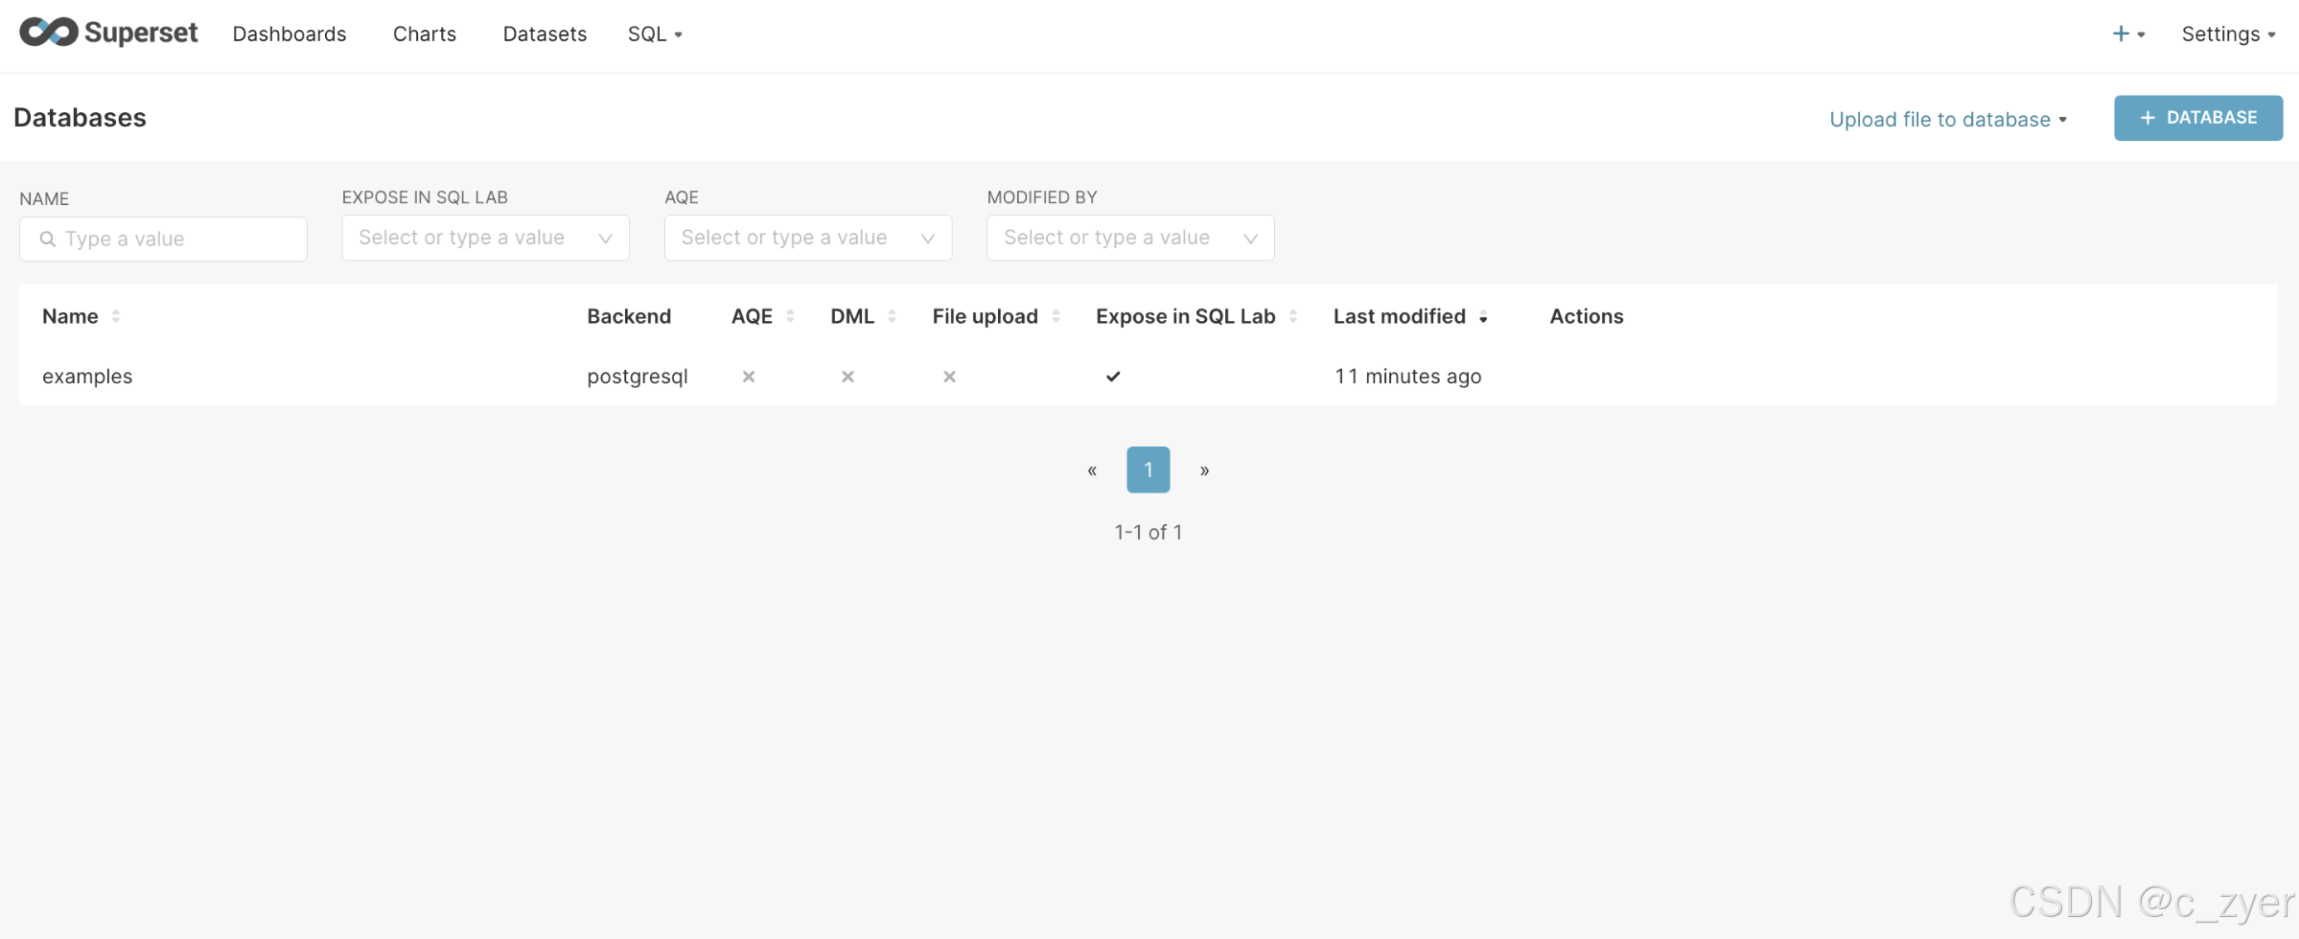Sort by the DML column
2299x939 pixels.
pos(863,316)
